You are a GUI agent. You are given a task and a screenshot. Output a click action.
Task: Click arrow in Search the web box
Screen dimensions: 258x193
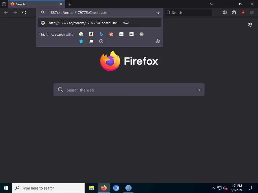click(x=199, y=90)
